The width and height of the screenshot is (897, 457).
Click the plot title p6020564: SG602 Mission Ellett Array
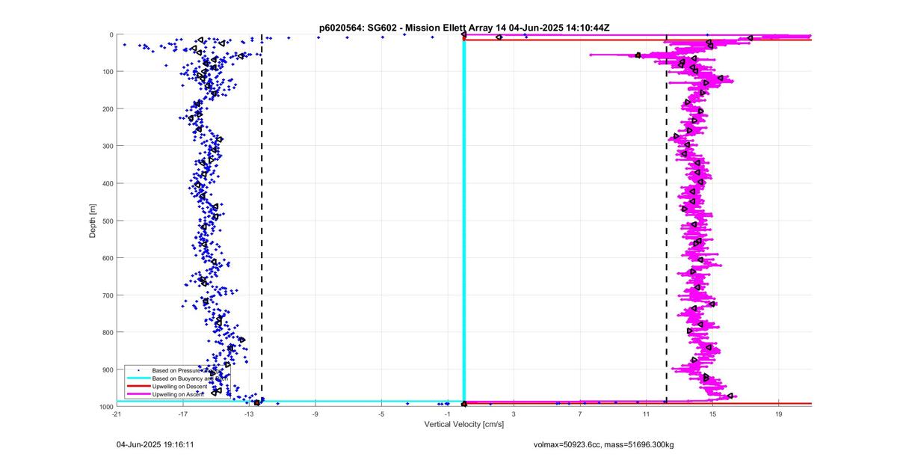[463, 28]
